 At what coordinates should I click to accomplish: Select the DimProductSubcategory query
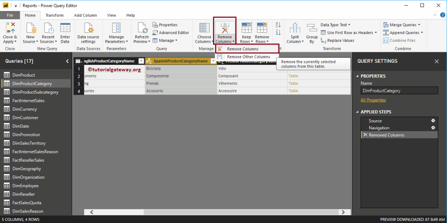(36, 92)
